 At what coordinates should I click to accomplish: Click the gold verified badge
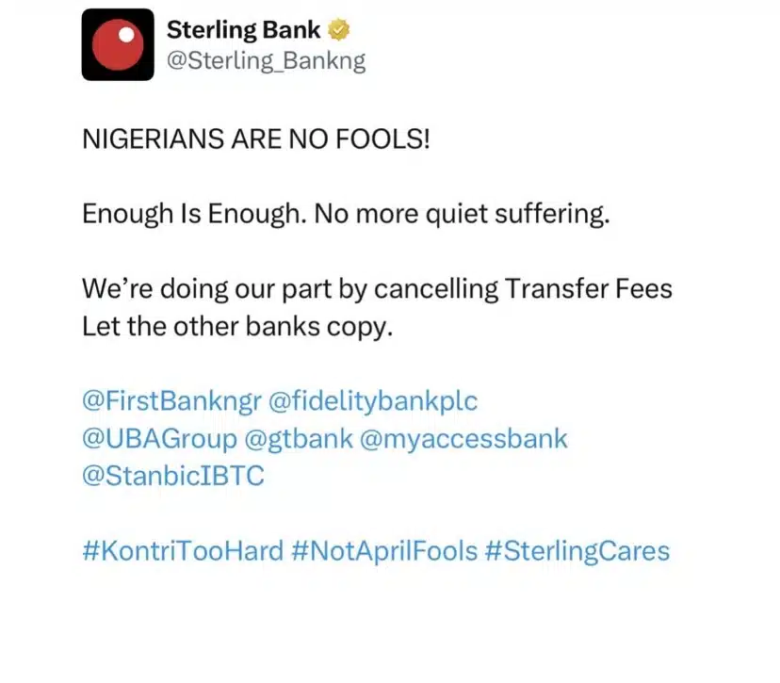(338, 30)
